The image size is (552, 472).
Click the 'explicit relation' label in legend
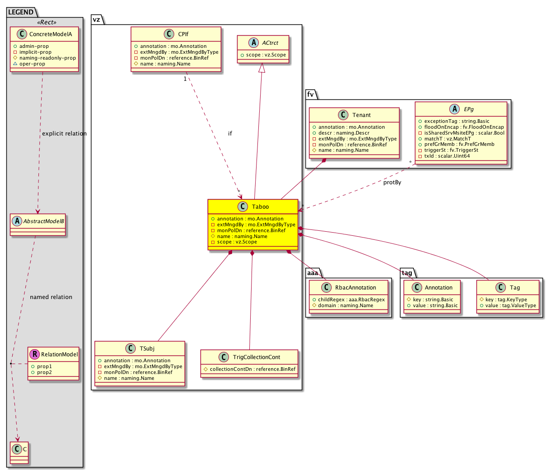pyautogui.click(x=64, y=134)
